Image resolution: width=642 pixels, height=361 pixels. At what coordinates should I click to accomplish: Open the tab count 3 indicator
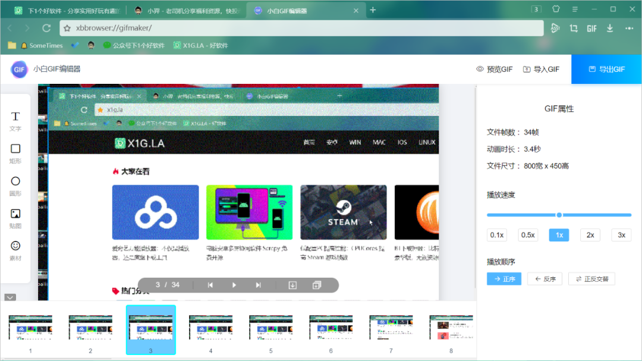coord(536,9)
